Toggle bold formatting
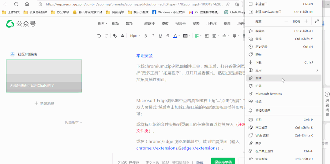Image resolution: width=330 pixels, height=164 pixels. 145,36
